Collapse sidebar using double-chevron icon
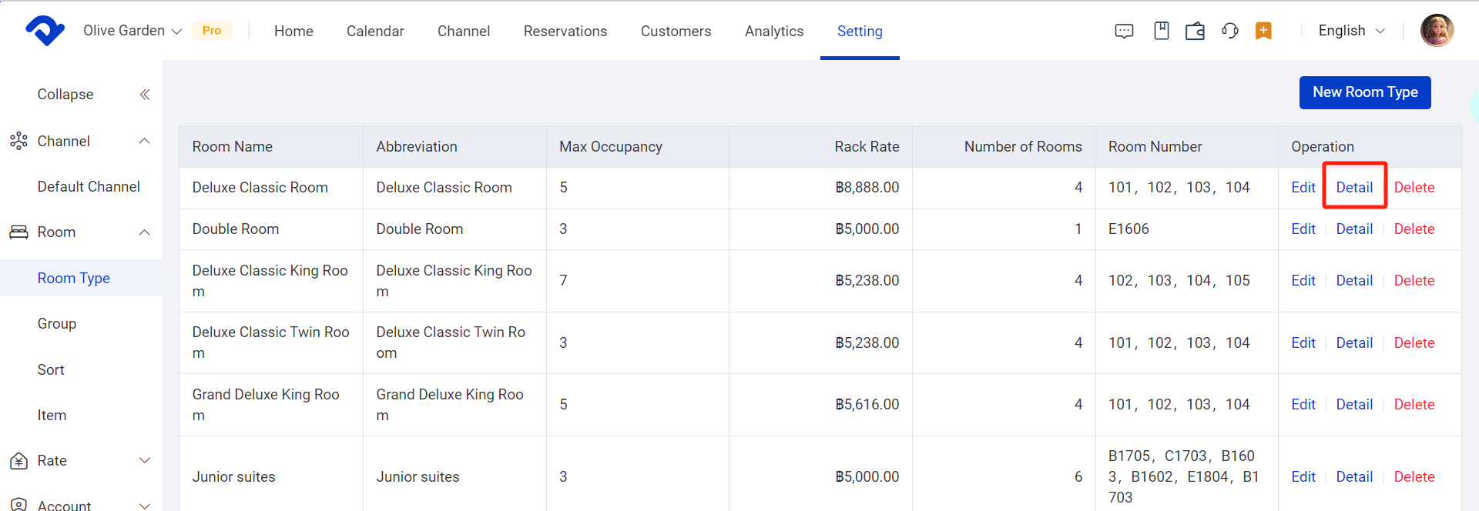1479x511 pixels. (144, 95)
